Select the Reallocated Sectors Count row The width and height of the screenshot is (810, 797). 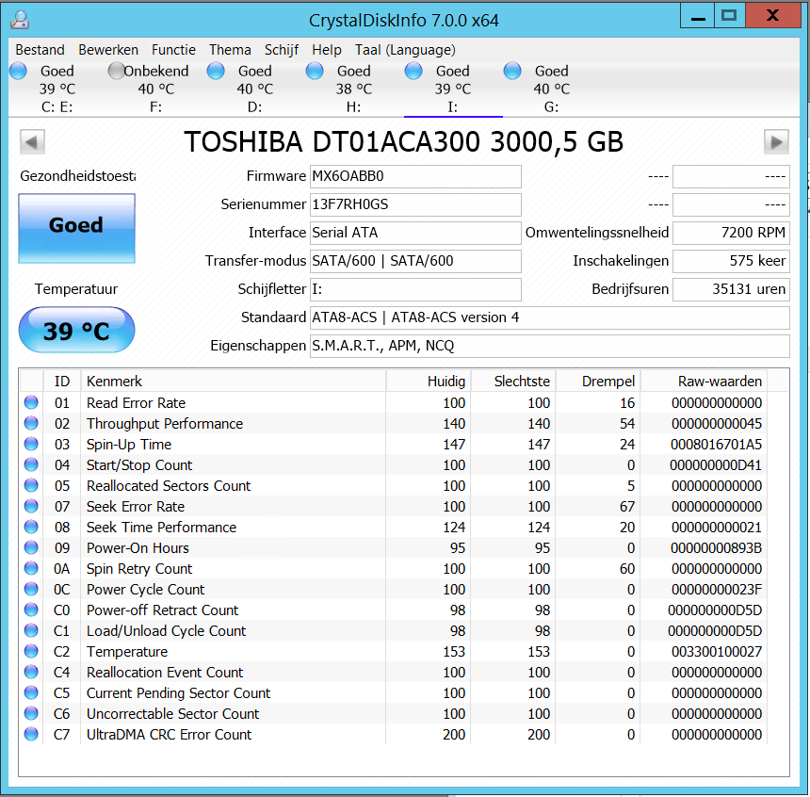tap(169, 486)
